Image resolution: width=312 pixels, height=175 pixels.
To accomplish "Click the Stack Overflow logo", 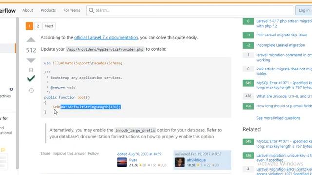I will [8, 10].
